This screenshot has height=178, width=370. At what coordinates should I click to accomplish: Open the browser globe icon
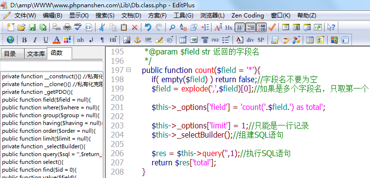point(10,40)
